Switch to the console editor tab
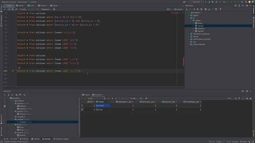The height and width of the screenshot is (143, 255). [x=9, y=6]
